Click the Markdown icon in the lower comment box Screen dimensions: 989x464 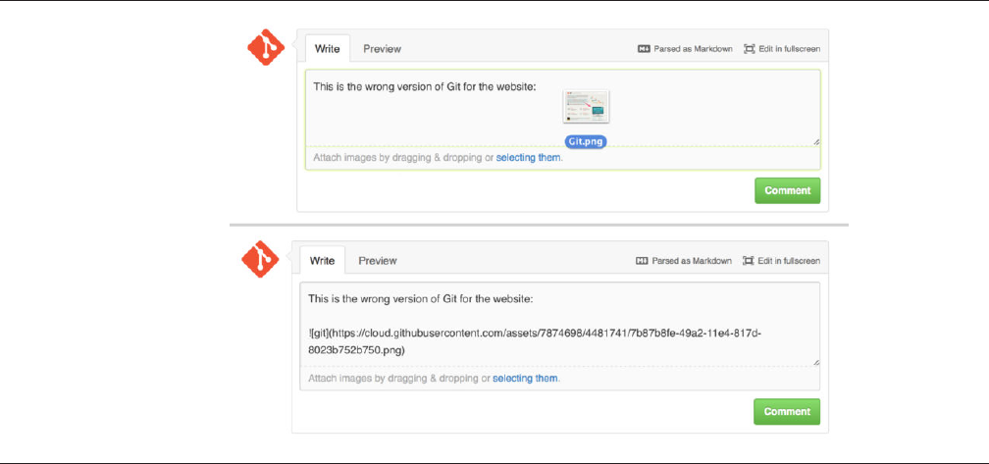(x=643, y=261)
